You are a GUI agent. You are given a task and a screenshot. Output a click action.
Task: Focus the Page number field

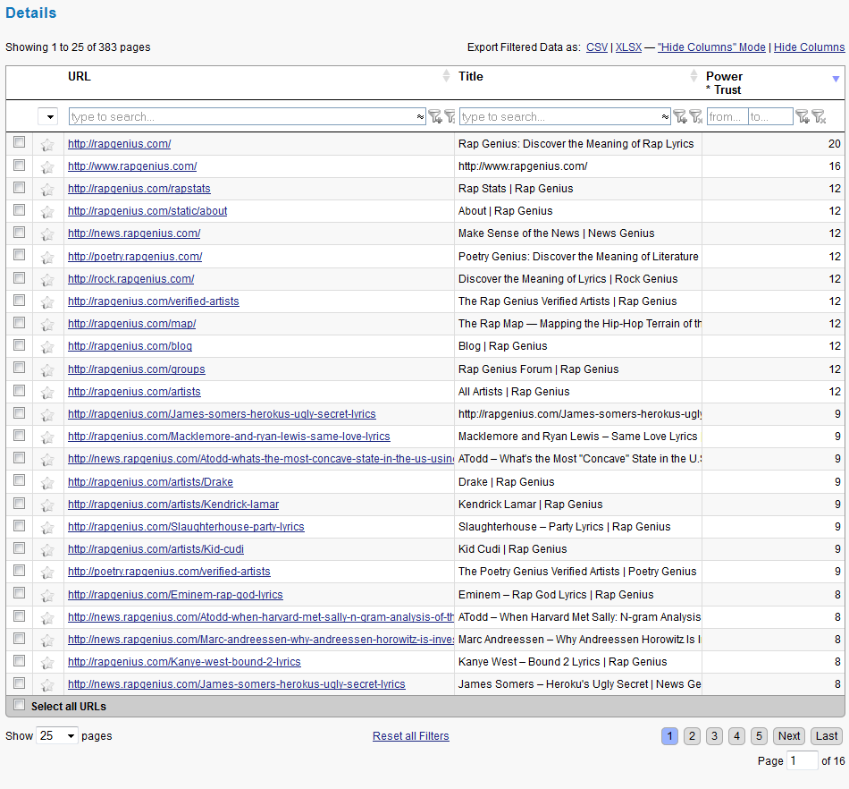(x=803, y=760)
